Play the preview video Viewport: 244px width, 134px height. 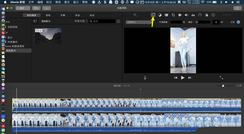183,78
